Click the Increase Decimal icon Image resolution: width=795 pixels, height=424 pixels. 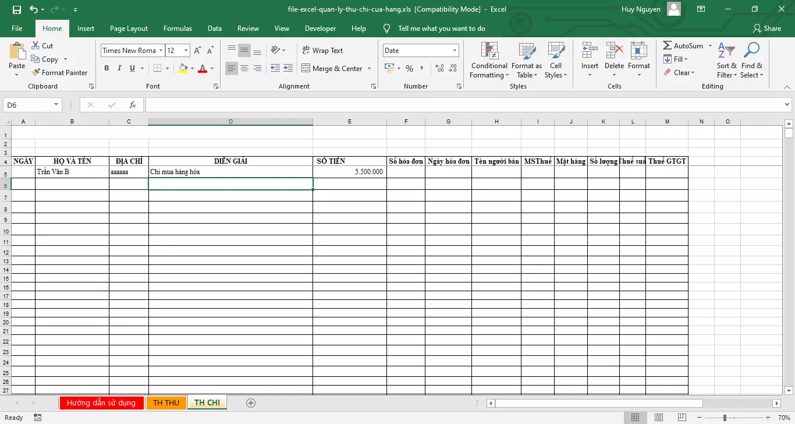438,68
